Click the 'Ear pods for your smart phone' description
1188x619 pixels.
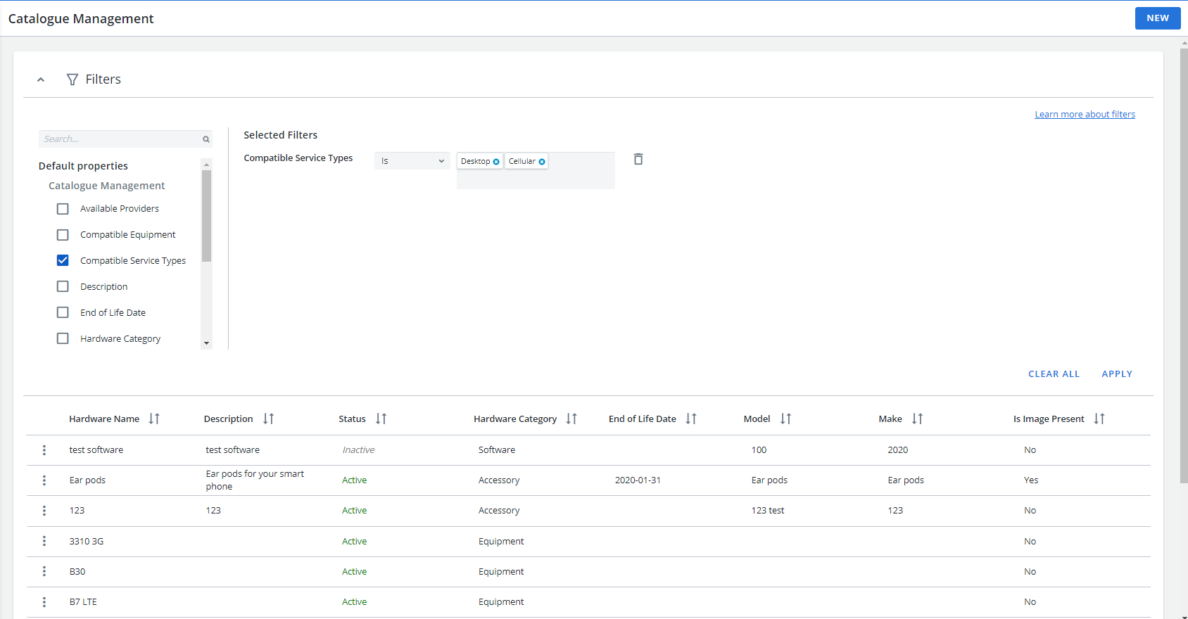[255, 480]
